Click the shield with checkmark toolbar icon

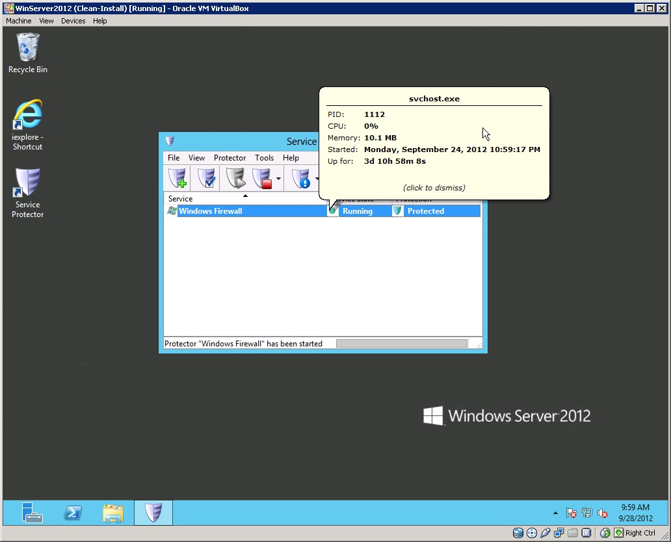[207, 178]
